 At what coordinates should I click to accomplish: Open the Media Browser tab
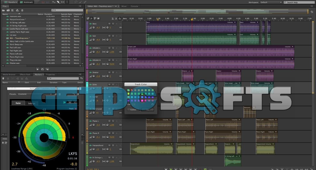(x=9, y=74)
